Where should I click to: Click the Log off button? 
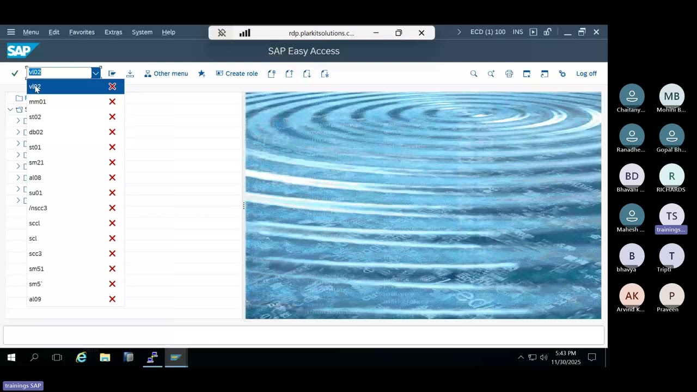586,73
